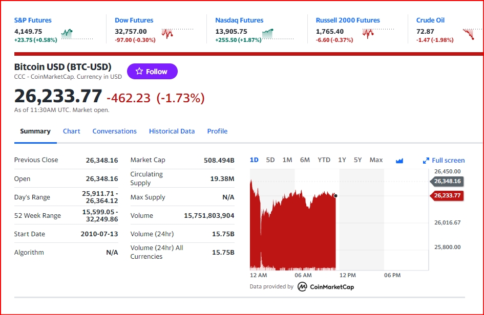Click the Crude Oil price 72.87

pos(425,31)
